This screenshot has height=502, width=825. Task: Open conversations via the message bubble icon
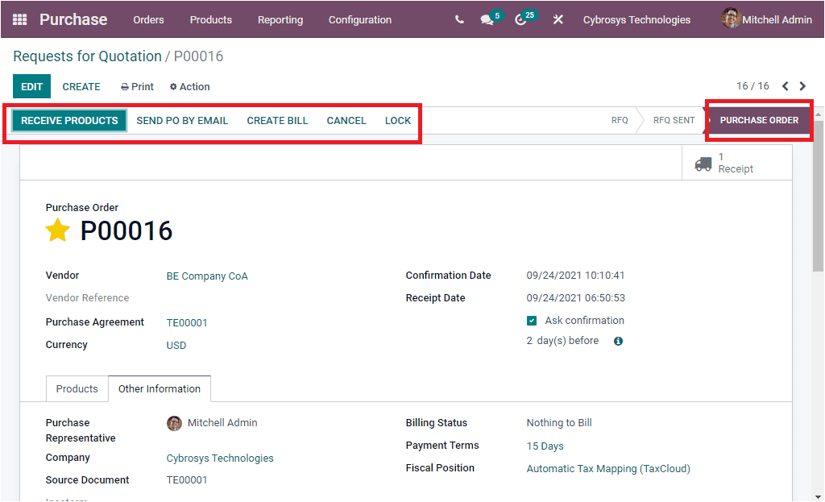[487, 19]
